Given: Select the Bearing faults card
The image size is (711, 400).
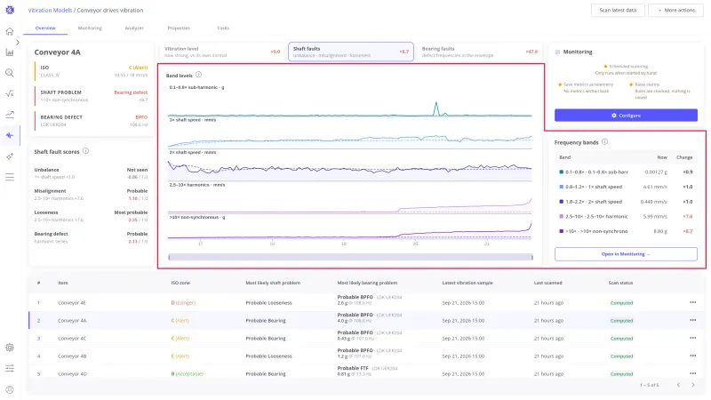Looking at the screenshot, I should [480, 52].
